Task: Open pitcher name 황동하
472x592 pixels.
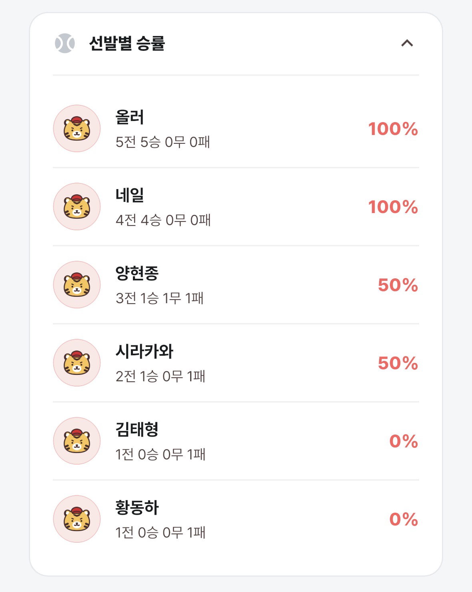Action: coord(137,507)
